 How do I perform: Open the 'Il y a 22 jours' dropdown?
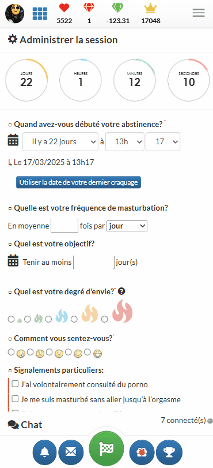click(x=60, y=142)
